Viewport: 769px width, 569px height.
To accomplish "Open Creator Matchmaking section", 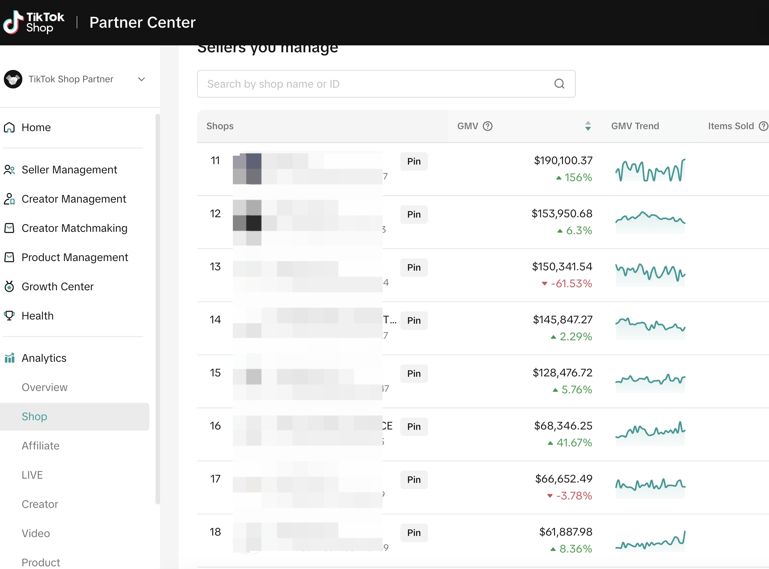I will pos(74,228).
